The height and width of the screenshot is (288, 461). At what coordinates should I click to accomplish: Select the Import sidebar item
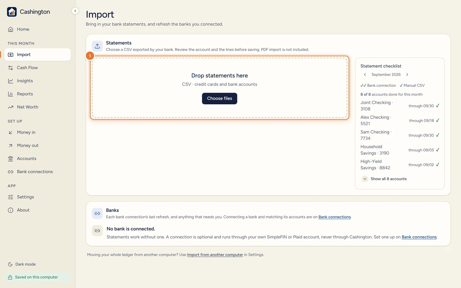(38, 54)
